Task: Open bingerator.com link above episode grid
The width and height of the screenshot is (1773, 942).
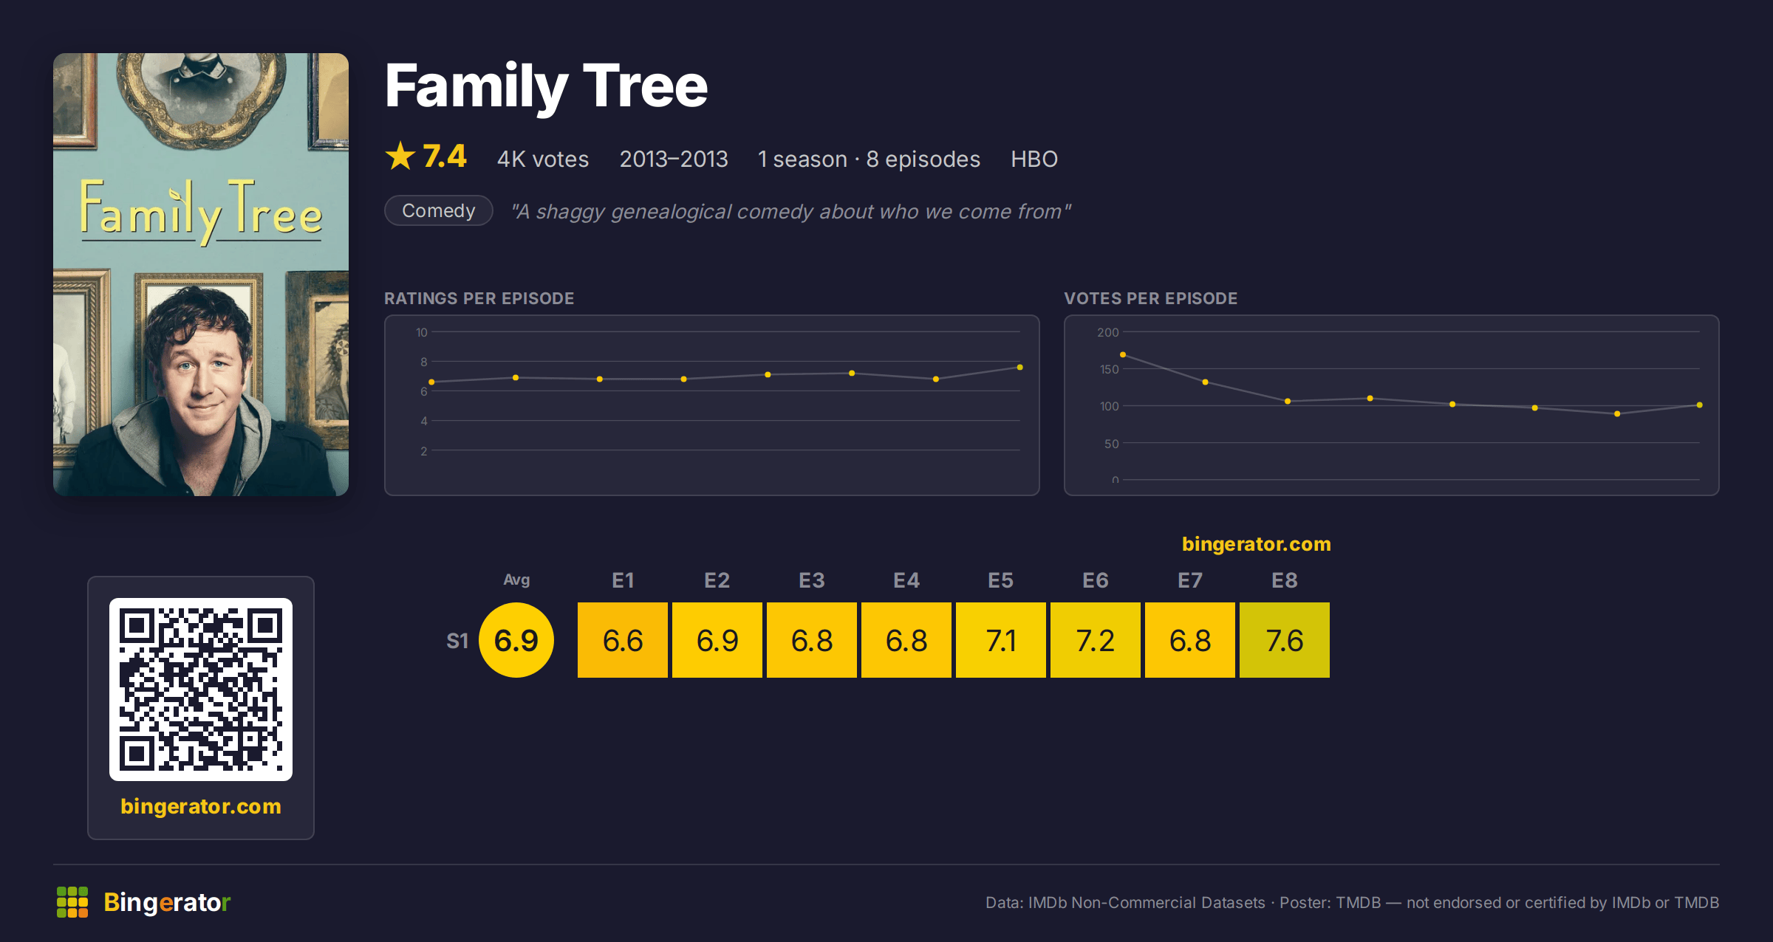Action: (1256, 544)
